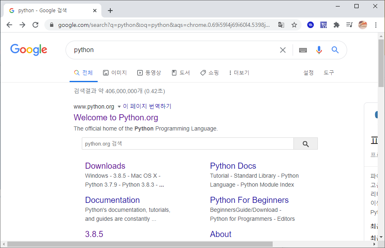Switch to the 동영상 (Videos) tab
Screen dimensions: 385x248
149,73
